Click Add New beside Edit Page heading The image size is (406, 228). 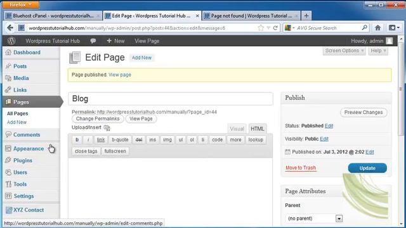tap(141, 58)
